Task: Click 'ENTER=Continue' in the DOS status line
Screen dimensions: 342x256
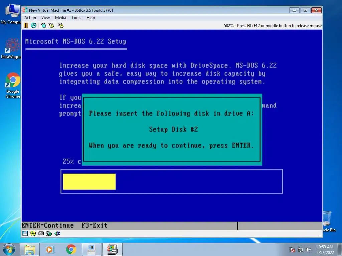Action: pos(48,225)
